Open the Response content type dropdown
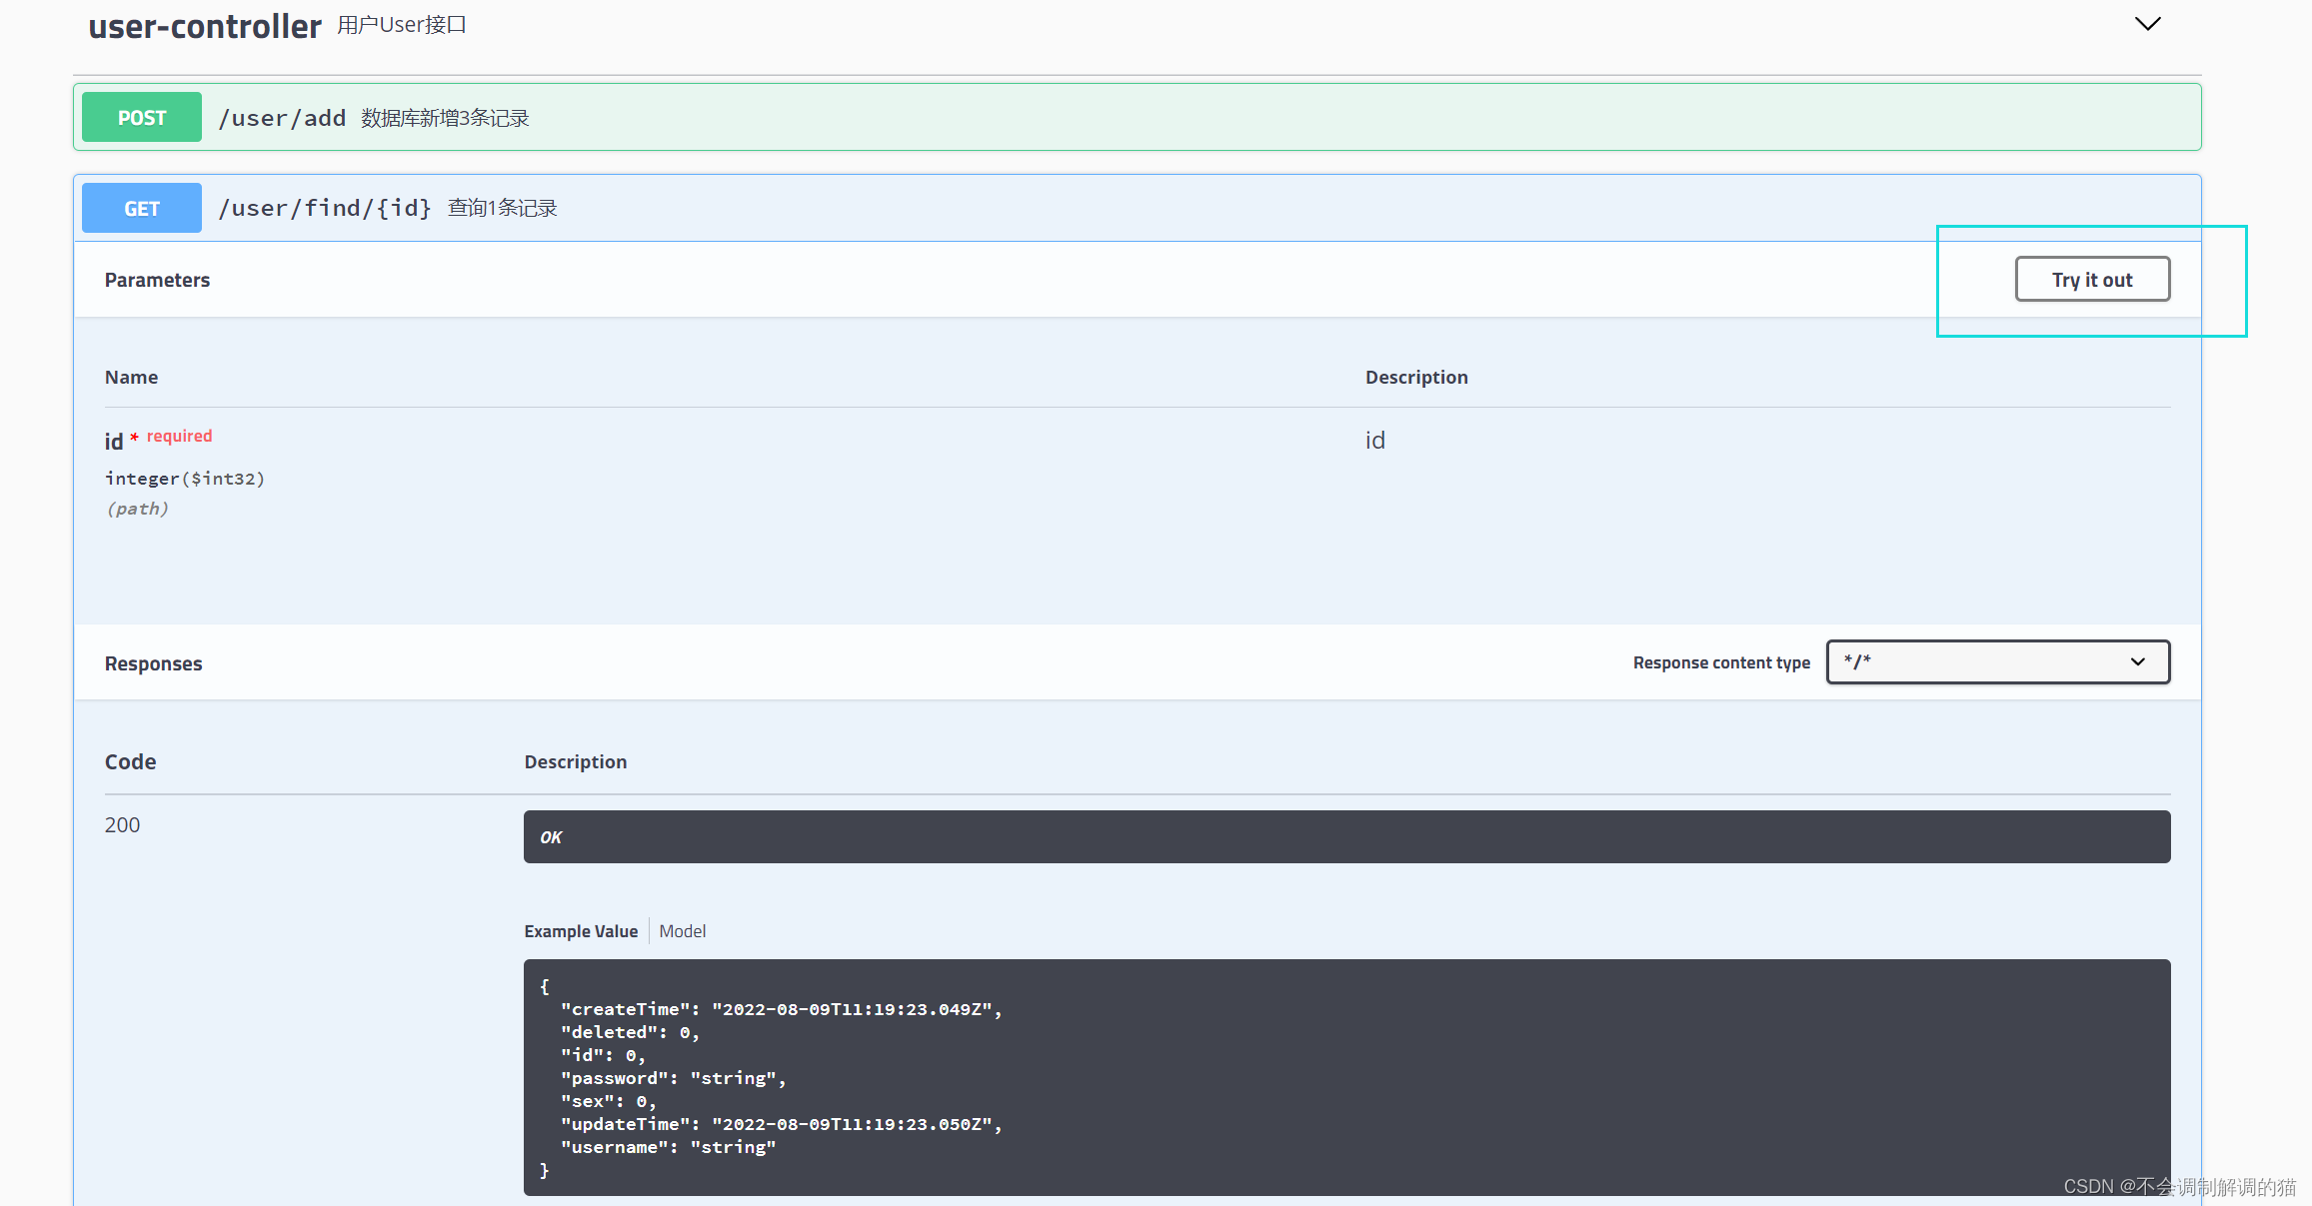The width and height of the screenshot is (2312, 1206). (1997, 661)
